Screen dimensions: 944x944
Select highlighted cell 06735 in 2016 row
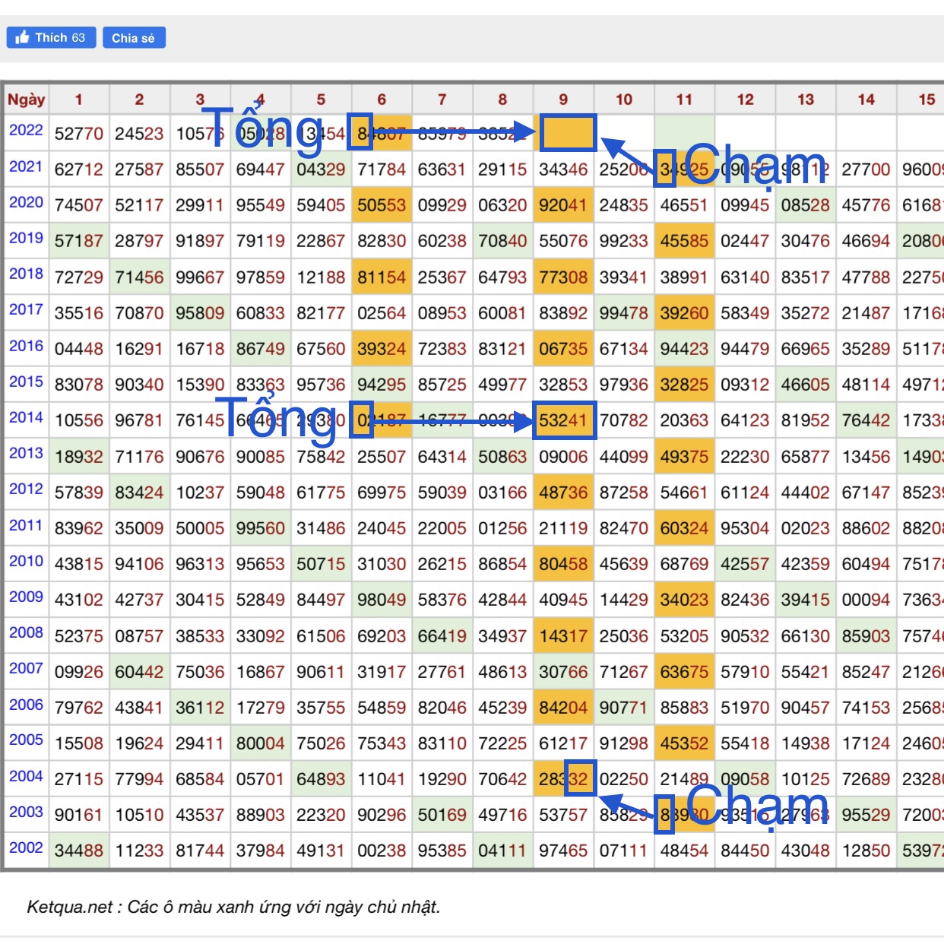click(563, 349)
